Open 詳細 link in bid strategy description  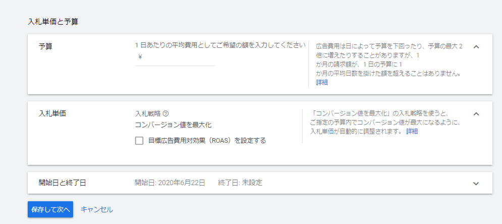(412, 132)
